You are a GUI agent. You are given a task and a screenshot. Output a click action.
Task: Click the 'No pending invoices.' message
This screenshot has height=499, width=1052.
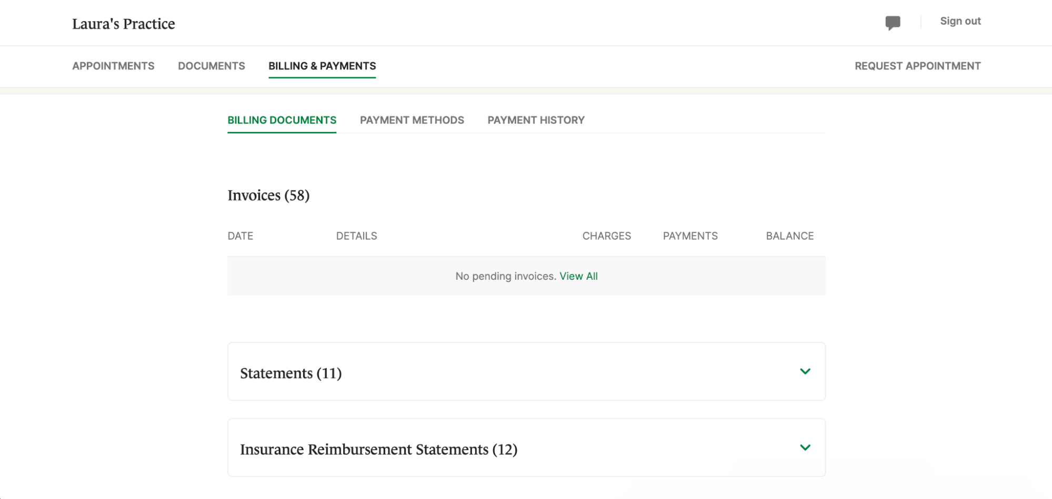(506, 276)
